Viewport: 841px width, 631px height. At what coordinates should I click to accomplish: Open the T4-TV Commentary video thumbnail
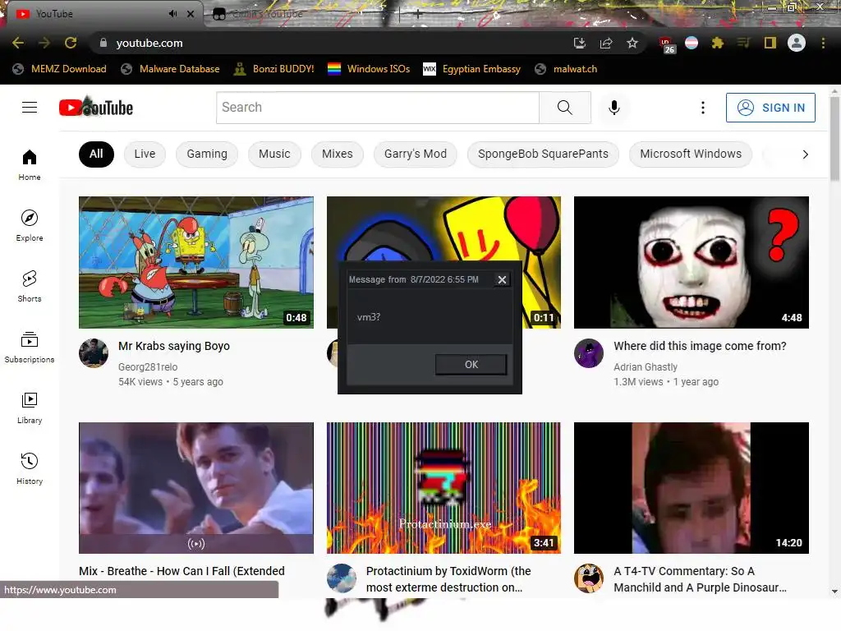click(x=692, y=488)
